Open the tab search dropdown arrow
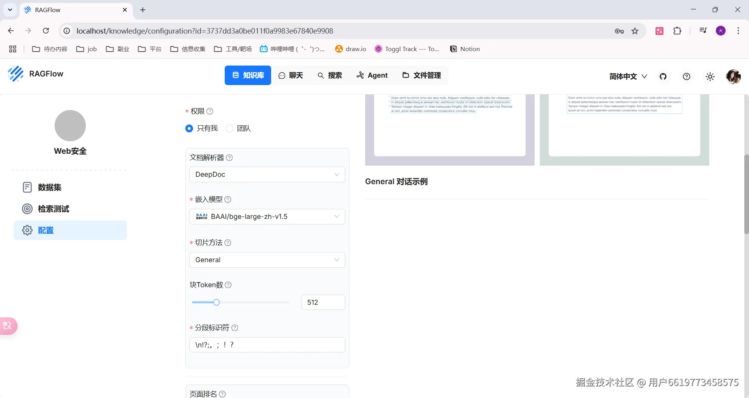Viewport: 749px width, 398px height. coord(10,10)
